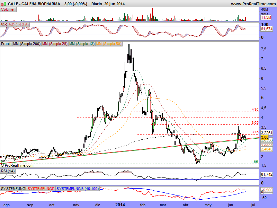
Task: Click the oct month label
Action: pyautogui.click(x=52, y=205)
